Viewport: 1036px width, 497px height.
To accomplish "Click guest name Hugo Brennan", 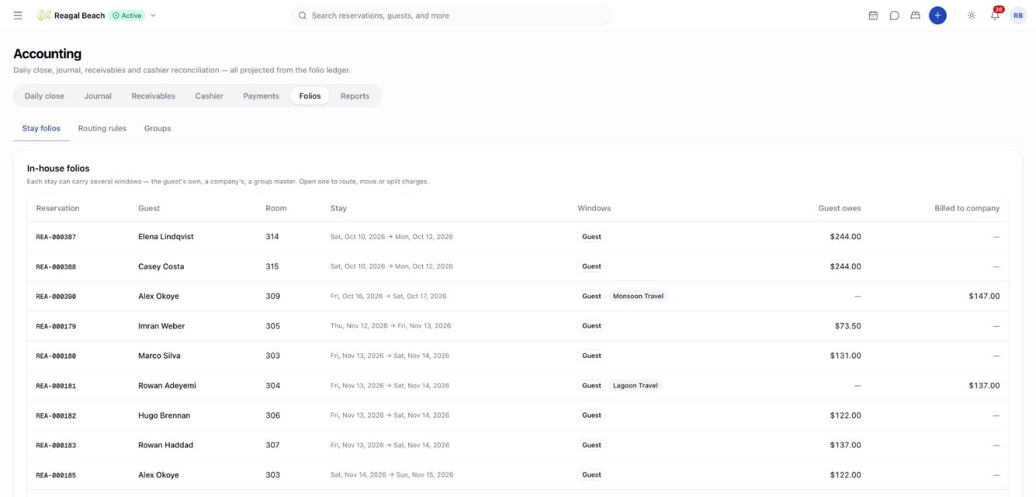I will click(164, 415).
